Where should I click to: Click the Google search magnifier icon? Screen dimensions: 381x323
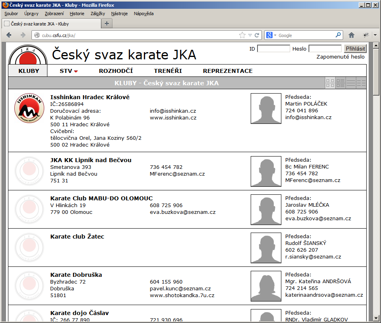pyautogui.click(x=338, y=35)
